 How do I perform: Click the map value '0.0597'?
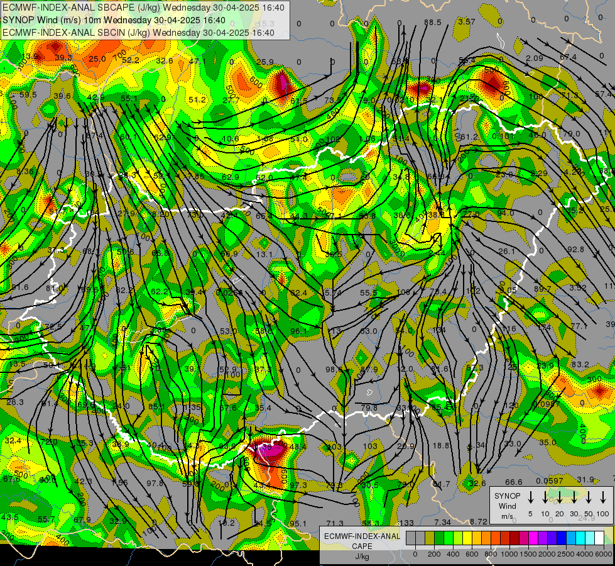pyautogui.click(x=550, y=480)
